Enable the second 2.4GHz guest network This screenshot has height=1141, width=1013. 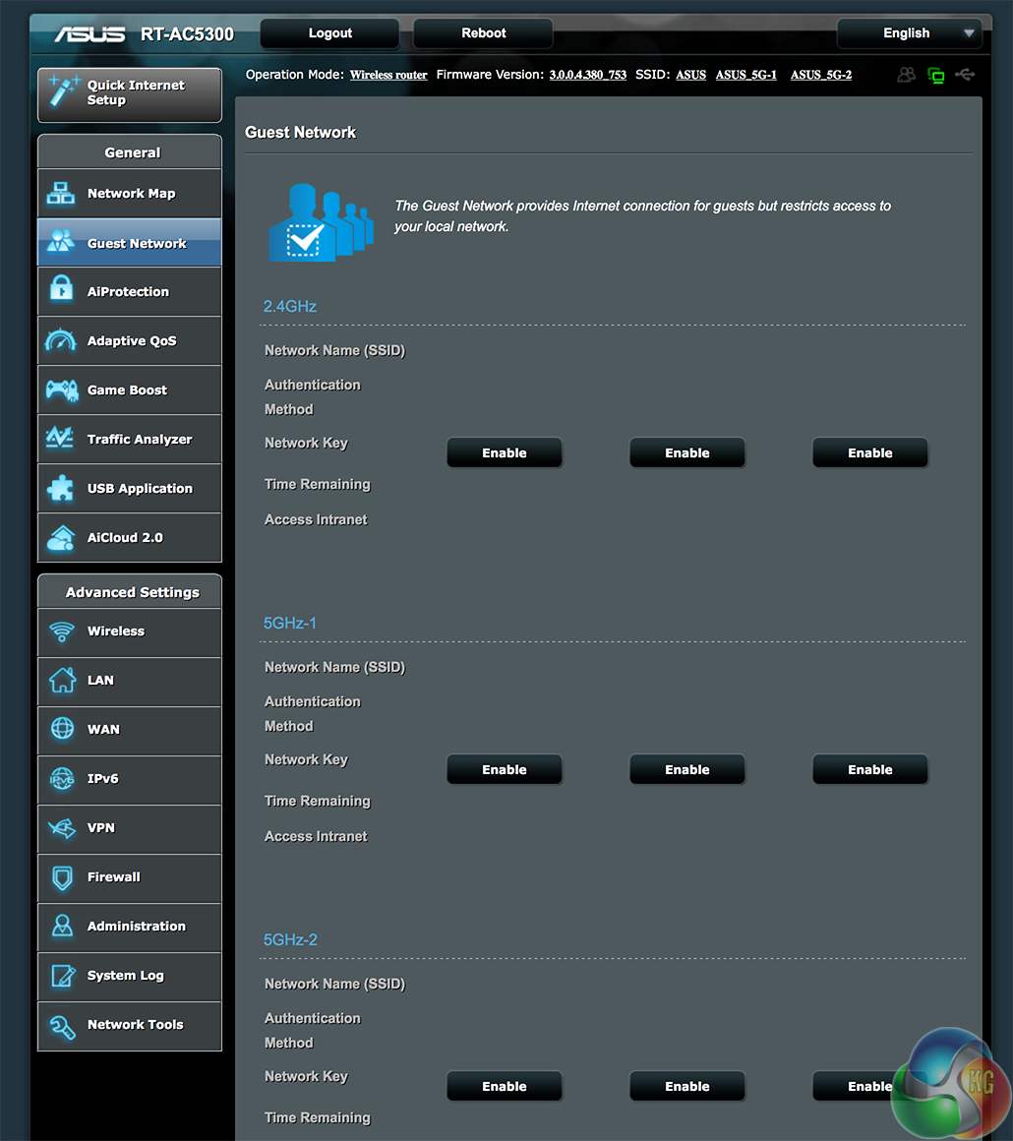[x=687, y=452]
